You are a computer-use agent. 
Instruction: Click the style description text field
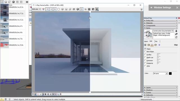pos(163,36)
